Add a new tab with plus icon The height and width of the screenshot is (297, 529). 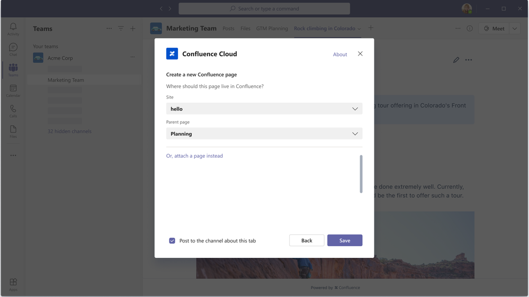point(371,28)
